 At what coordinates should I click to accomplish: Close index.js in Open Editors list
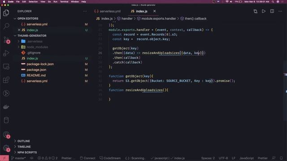(19, 30)
